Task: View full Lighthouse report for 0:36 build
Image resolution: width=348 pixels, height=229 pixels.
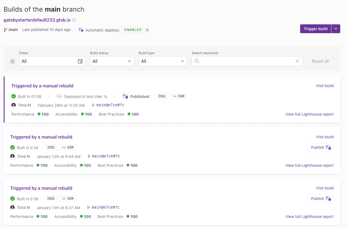Action: point(309,217)
